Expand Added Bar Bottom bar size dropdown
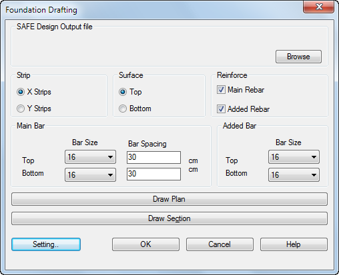Image resolution: width=339 pixels, height=275 pixels. 294,174
